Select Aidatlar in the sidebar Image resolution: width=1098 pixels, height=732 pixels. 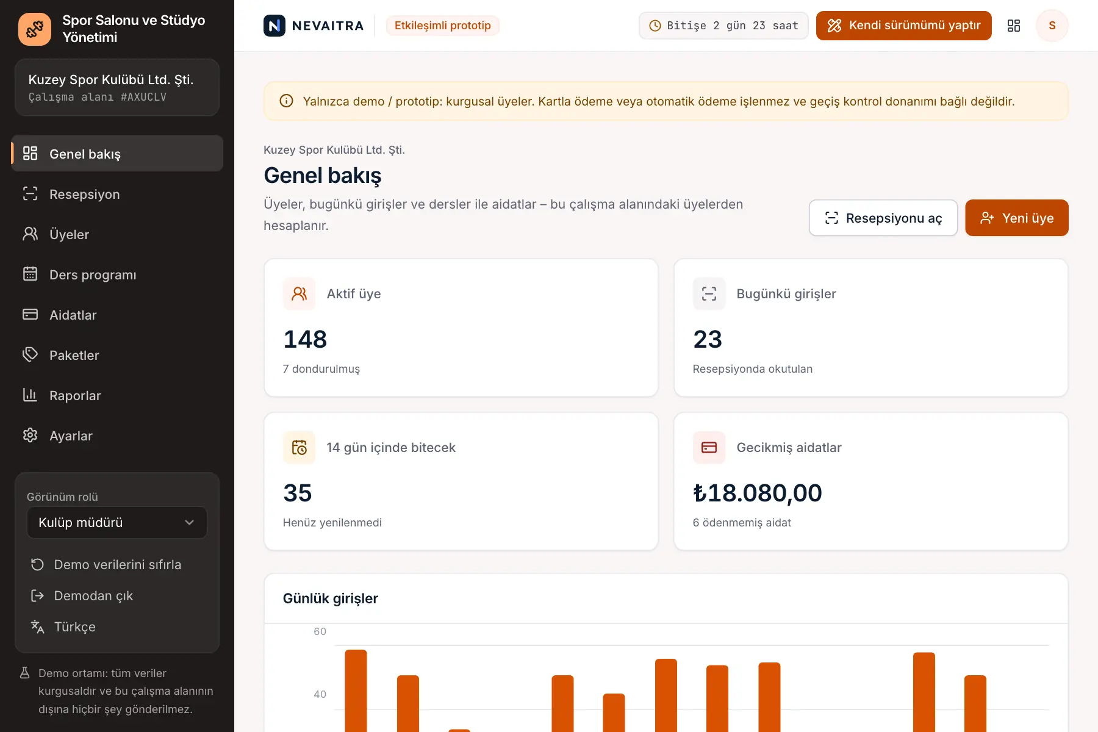117,315
